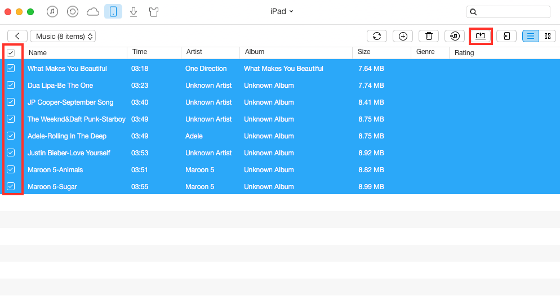Uncheck Maroon 5-Sugar checkbox
Image resolution: width=560 pixels, height=296 pixels.
pos(11,186)
